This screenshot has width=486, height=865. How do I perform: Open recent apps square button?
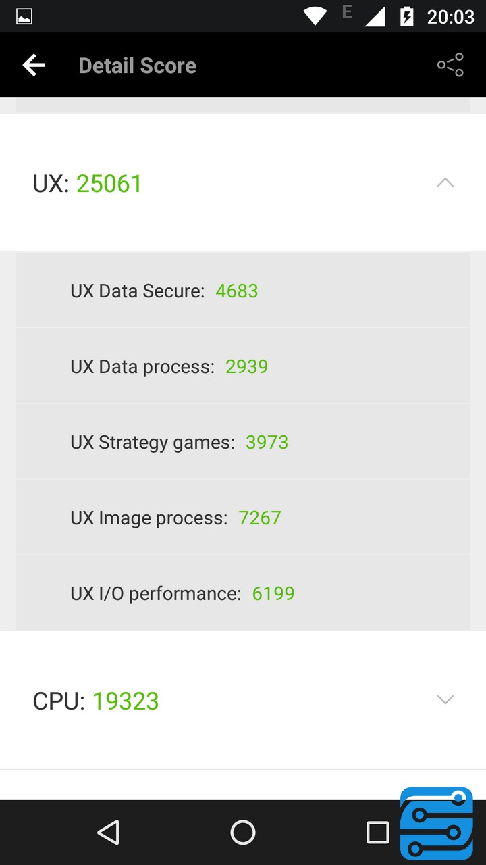tap(377, 833)
